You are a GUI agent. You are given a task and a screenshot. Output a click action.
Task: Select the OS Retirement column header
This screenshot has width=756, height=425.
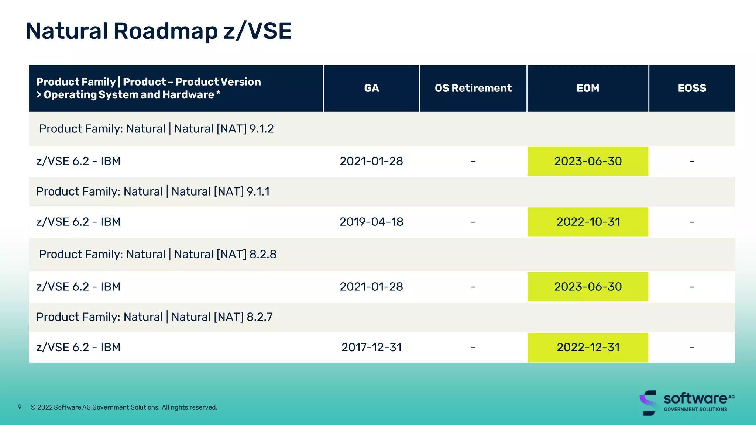(x=473, y=88)
